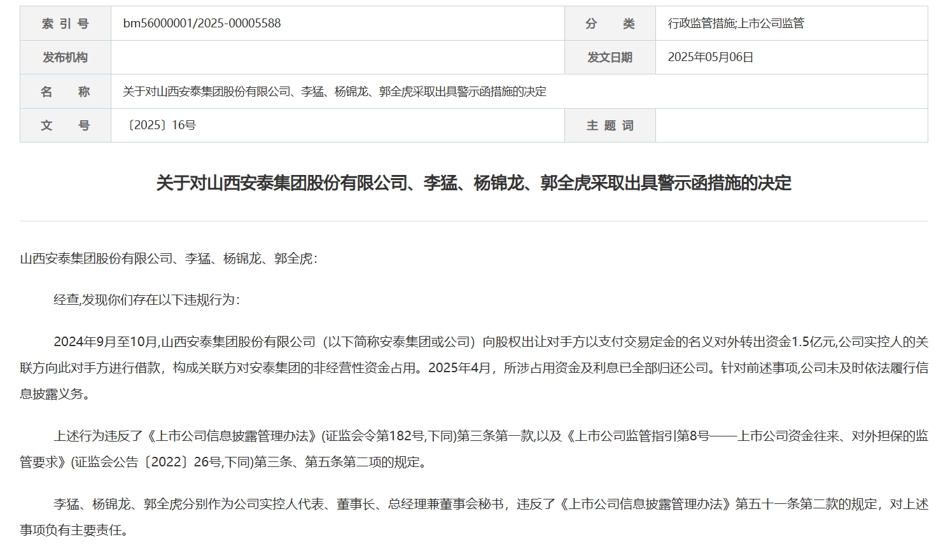Select the date 2025年05月06日
Viewport: 948px width, 544px height.
[711, 57]
